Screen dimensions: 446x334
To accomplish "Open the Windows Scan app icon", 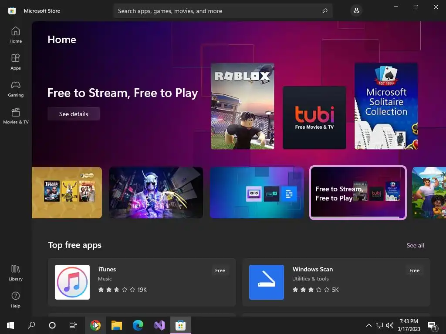I will click(x=267, y=282).
